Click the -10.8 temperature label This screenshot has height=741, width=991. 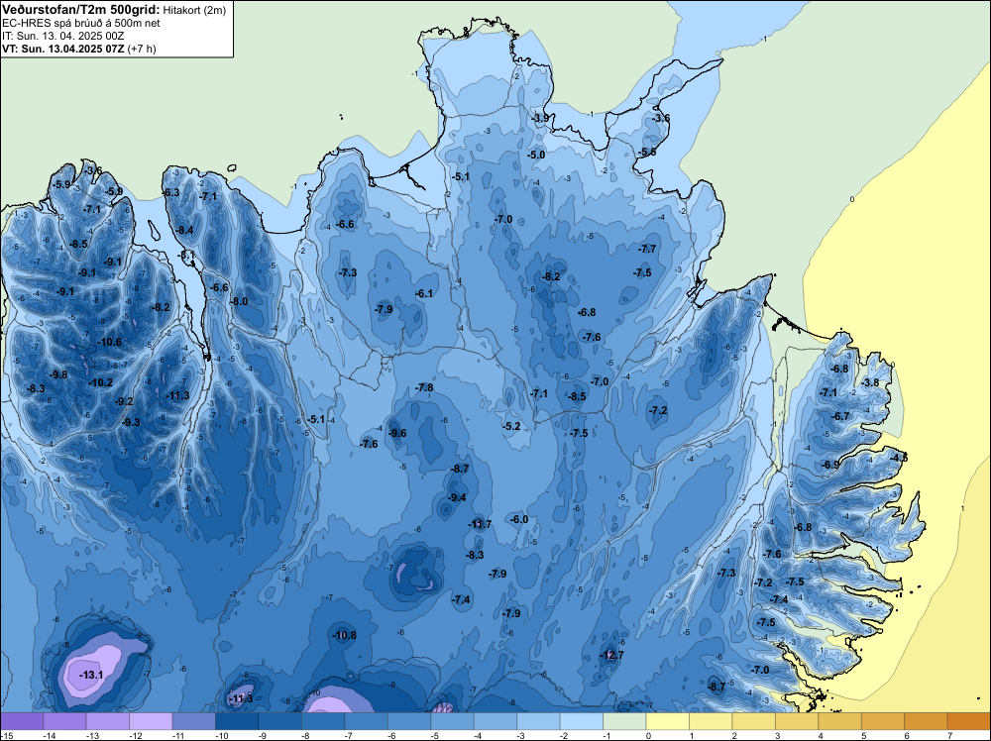point(345,636)
